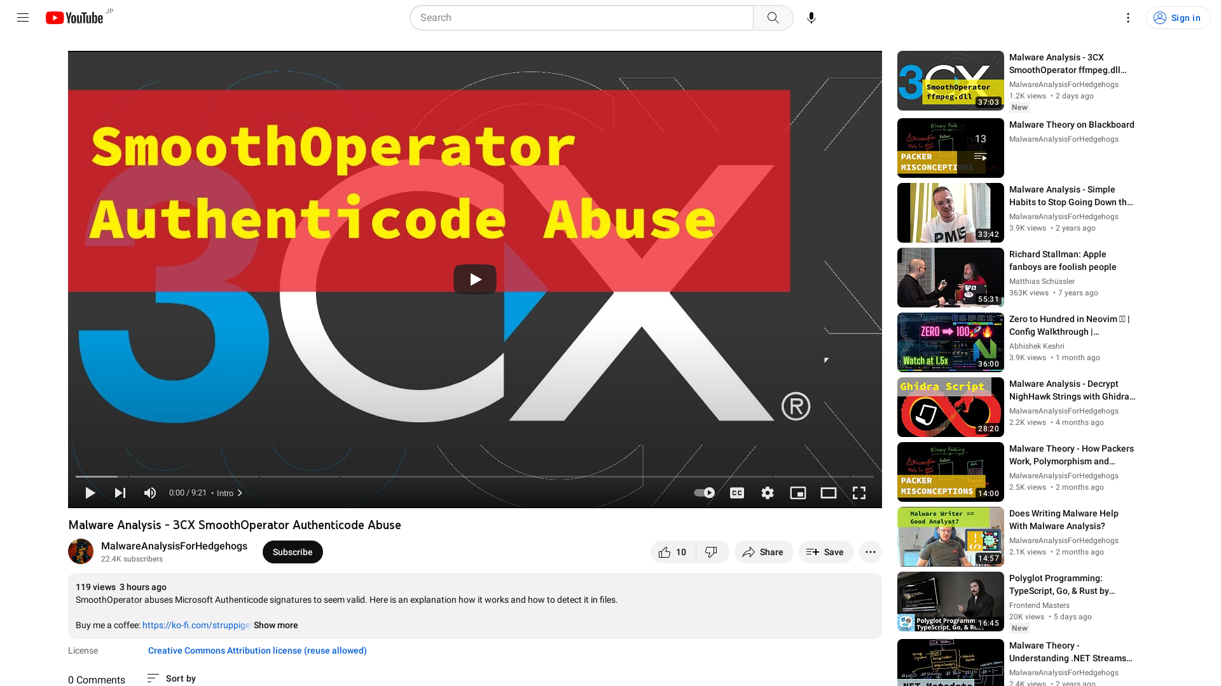The height and width of the screenshot is (686, 1221).
Task: Open the YouTube hamburger menu
Action: point(23,18)
